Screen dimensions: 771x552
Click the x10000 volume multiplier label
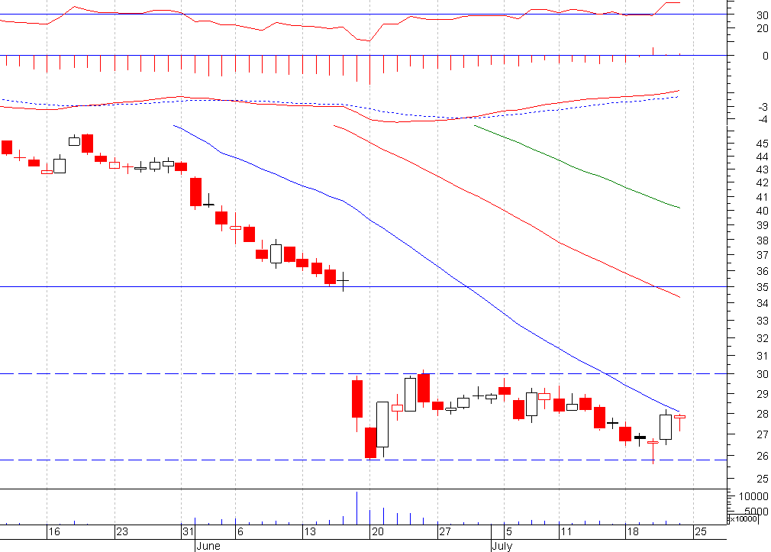[x=744, y=519]
